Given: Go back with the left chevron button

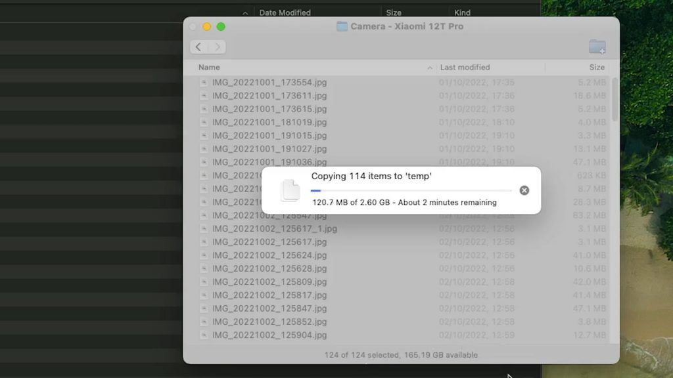Looking at the screenshot, I should tap(198, 47).
